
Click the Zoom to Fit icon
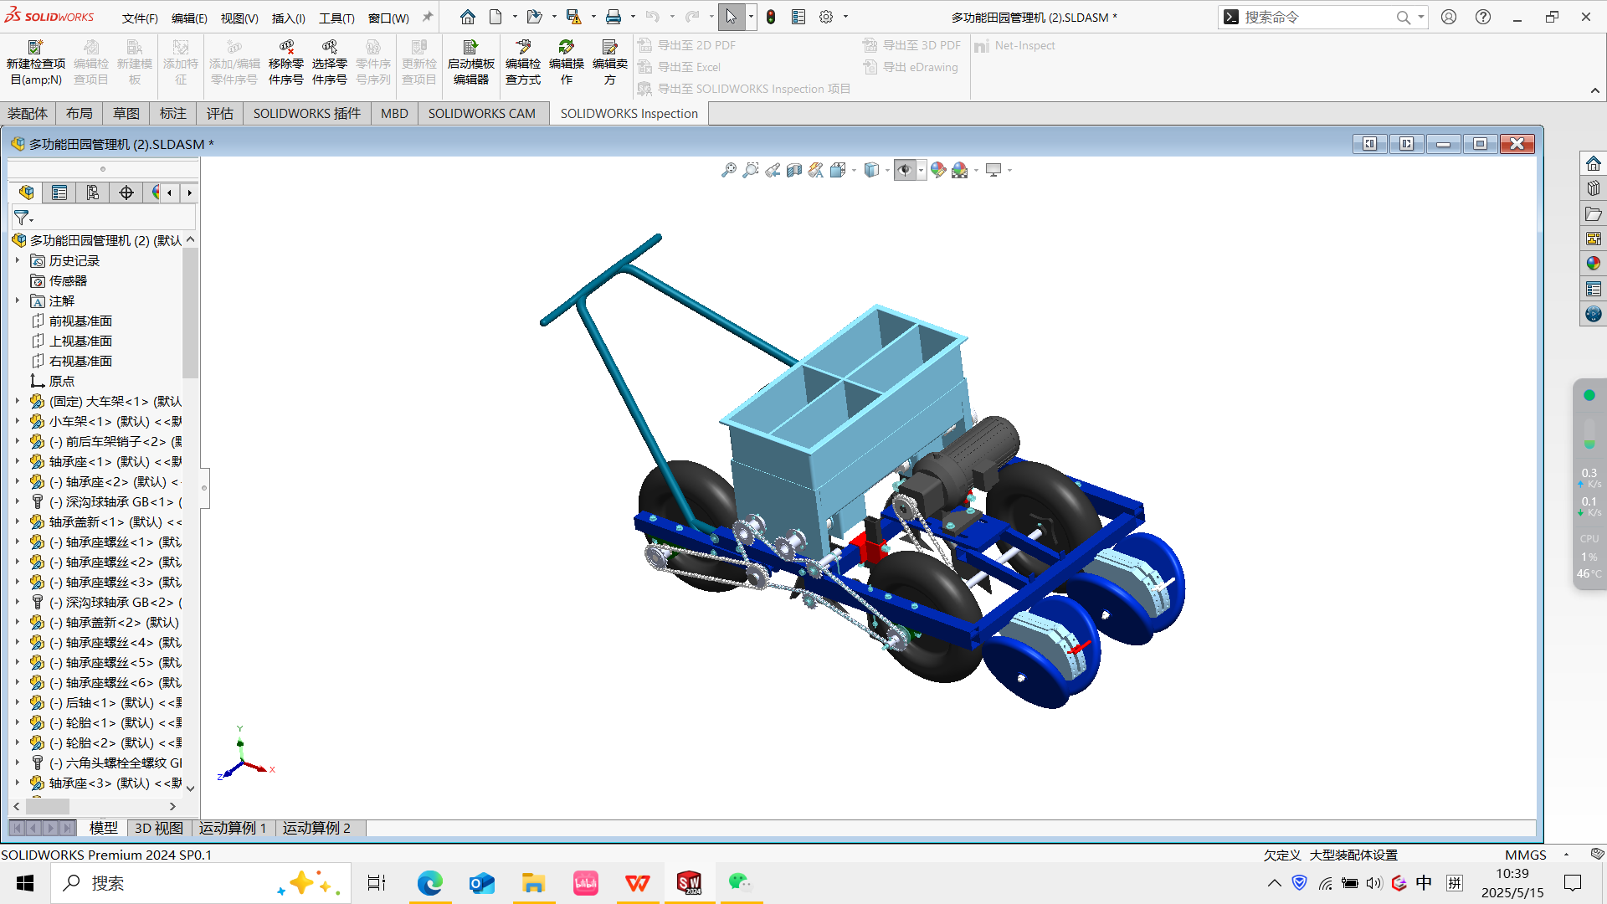[x=729, y=170]
